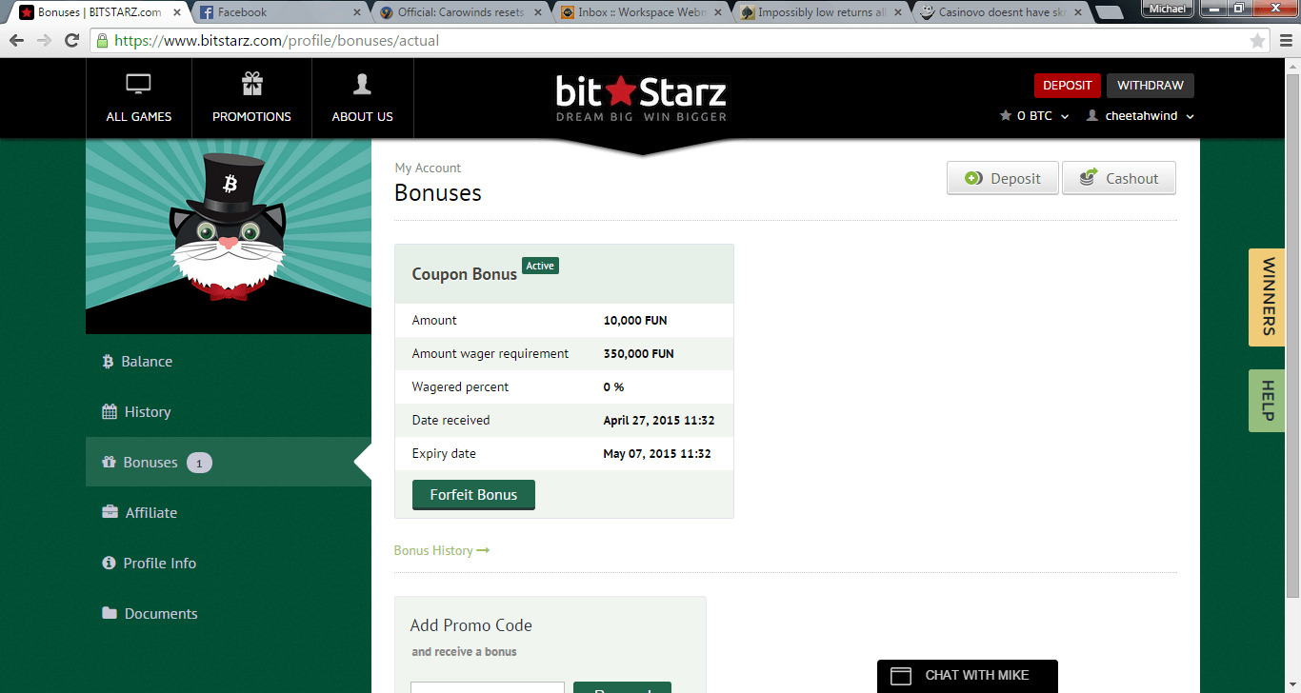Click the My Account breadcrumb text
Screen dimensions: 1301x693
coord(428,168)
